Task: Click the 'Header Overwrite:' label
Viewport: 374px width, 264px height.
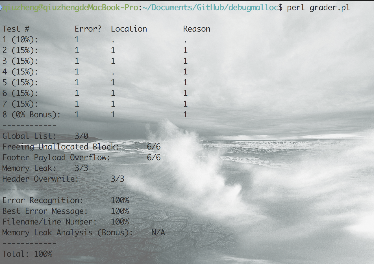Action: pos(41,179)
